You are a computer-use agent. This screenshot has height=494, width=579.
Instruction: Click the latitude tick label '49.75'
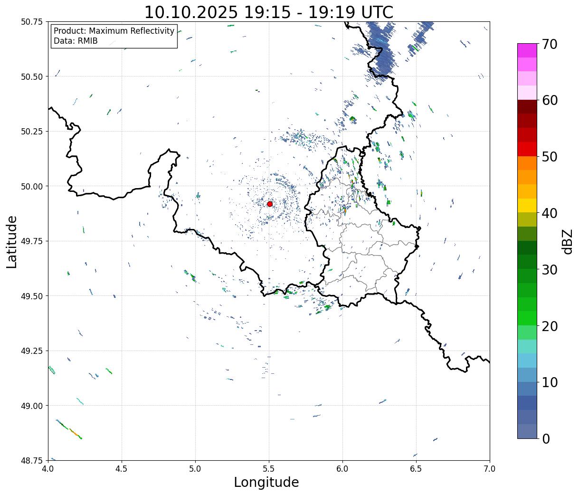click(x=32, y=241)
